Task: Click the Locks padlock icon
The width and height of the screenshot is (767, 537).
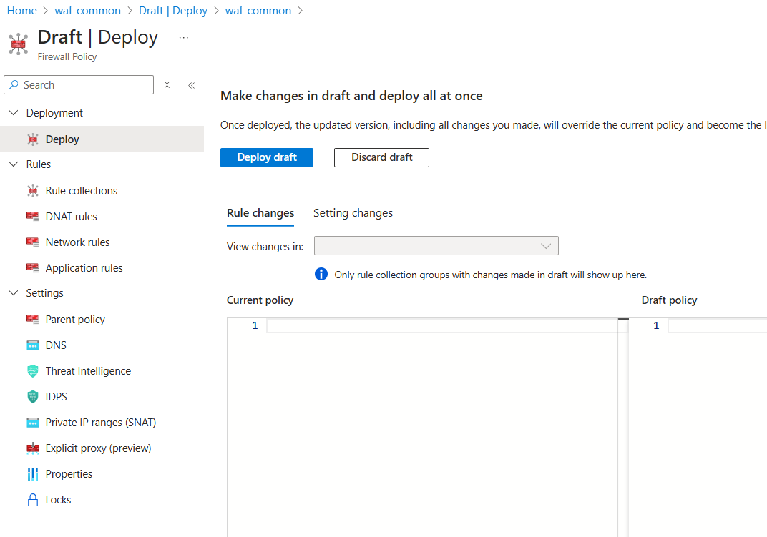Action: 33,500
